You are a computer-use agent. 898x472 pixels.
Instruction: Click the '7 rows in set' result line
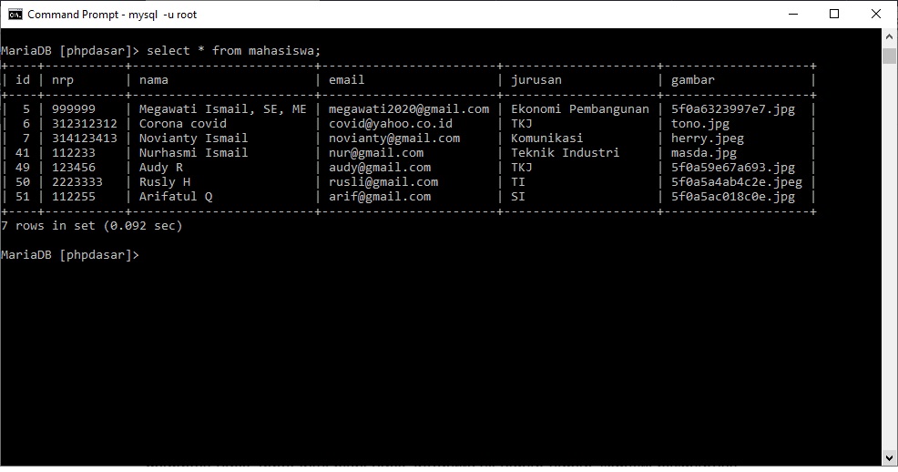tap(92, 226)
